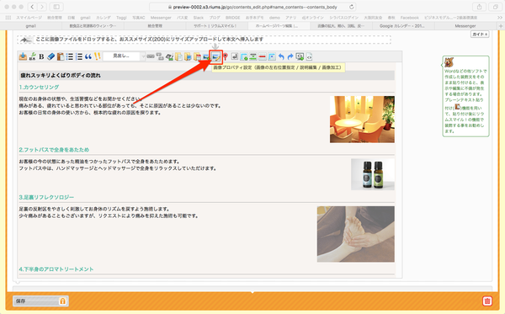Click the image file drop zone area
Image resolution: width=505 pixels, height=314 pixels.
(x=204, y=40)
